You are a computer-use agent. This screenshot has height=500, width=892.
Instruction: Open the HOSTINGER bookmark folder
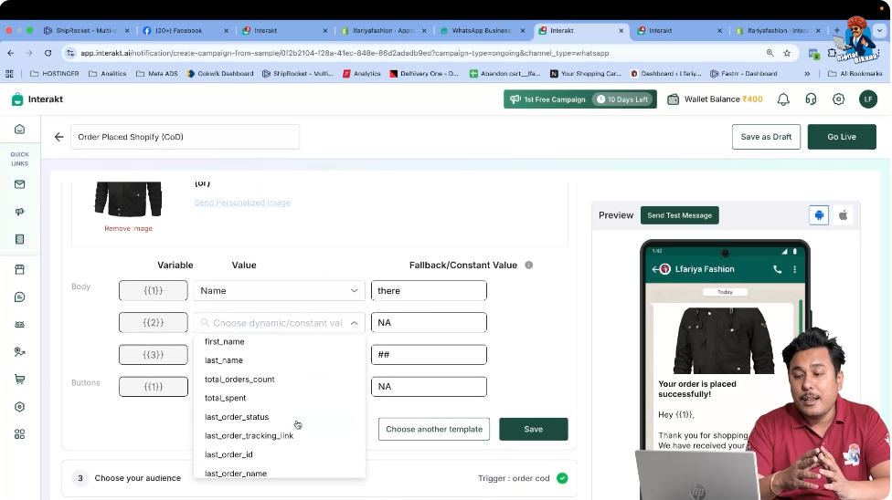[54, 74]
